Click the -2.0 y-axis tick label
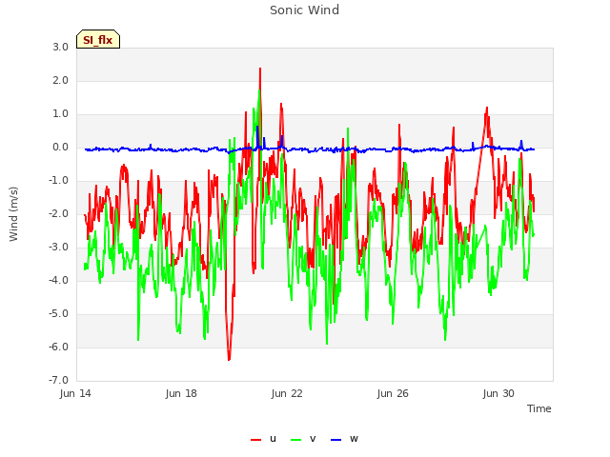Screen dimensions: 610x457 click(x=59, y=213)
